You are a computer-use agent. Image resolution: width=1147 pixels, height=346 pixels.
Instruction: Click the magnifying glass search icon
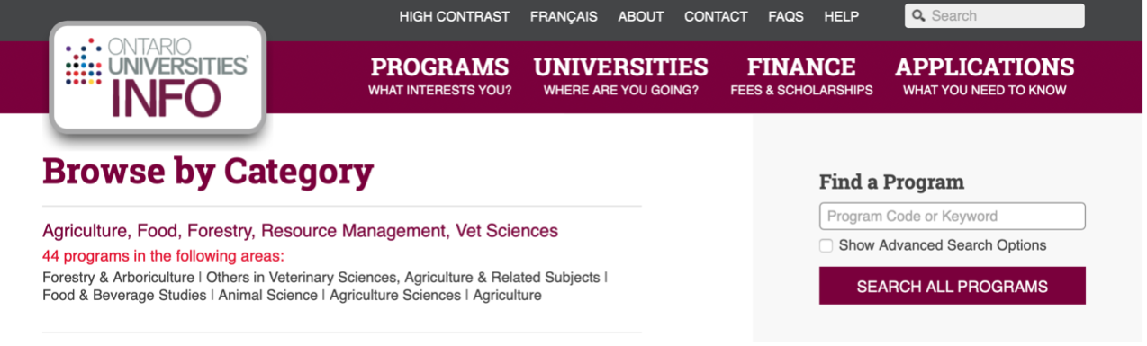pos(919,16)
